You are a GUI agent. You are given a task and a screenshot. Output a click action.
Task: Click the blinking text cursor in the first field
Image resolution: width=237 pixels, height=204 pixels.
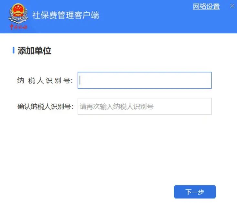80,80
